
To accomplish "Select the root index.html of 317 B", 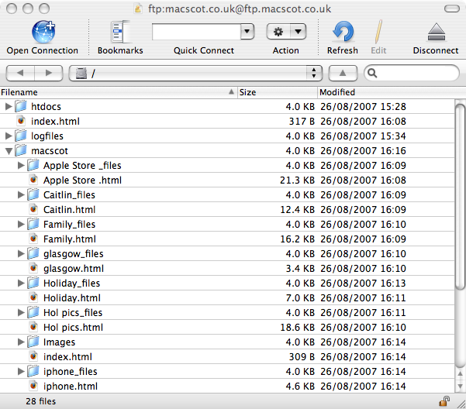I will [227, 121].
